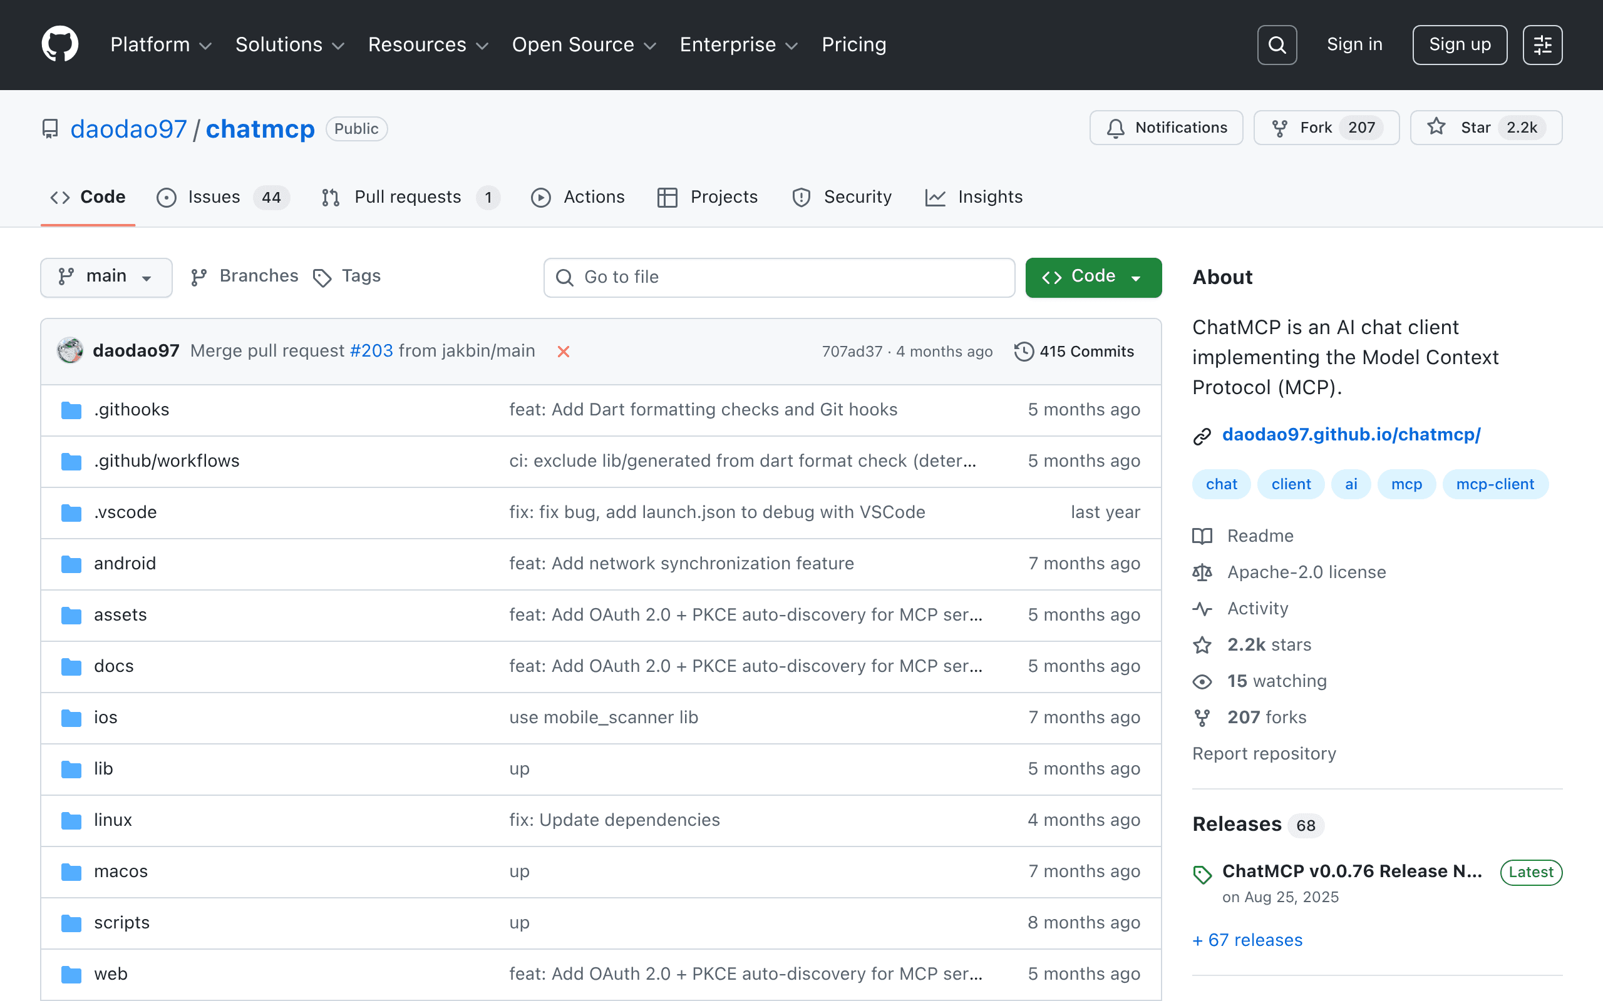1603x1001 pixels.
Task: Click the Branches git-branch icon
Action: [x=198, y=277]
